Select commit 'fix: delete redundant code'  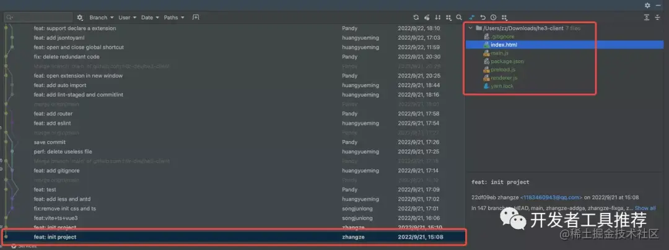(x=66, y=57)
